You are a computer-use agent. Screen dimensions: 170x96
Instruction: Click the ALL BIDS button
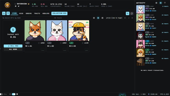(x=13, y=49)
